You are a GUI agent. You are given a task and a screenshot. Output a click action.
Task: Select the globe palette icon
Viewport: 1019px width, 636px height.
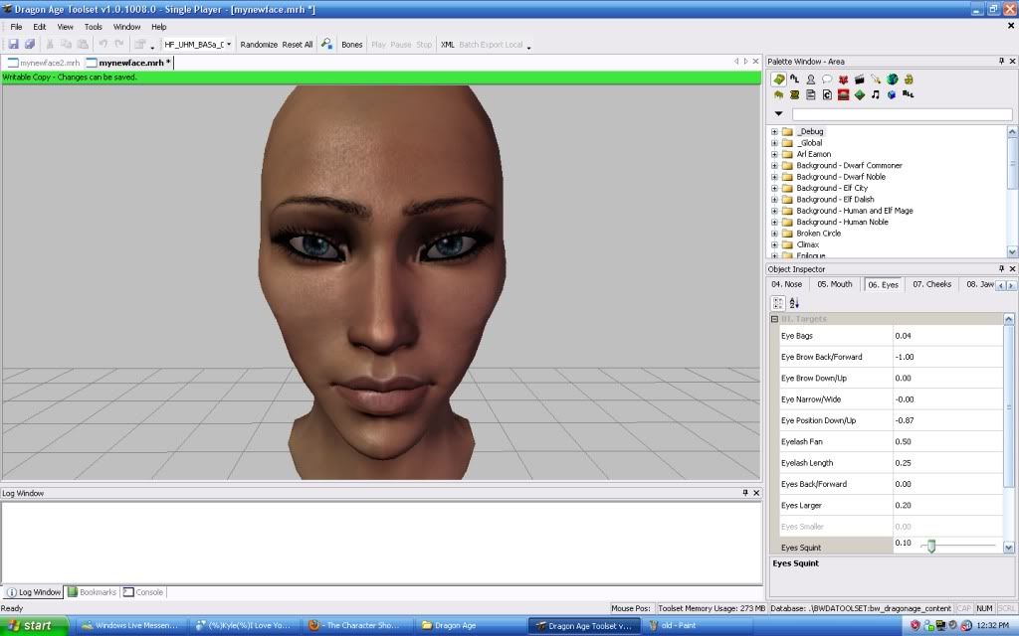click(x=892, y=79)
